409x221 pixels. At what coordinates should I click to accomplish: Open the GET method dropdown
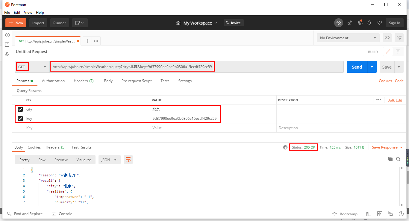point(32,67)
